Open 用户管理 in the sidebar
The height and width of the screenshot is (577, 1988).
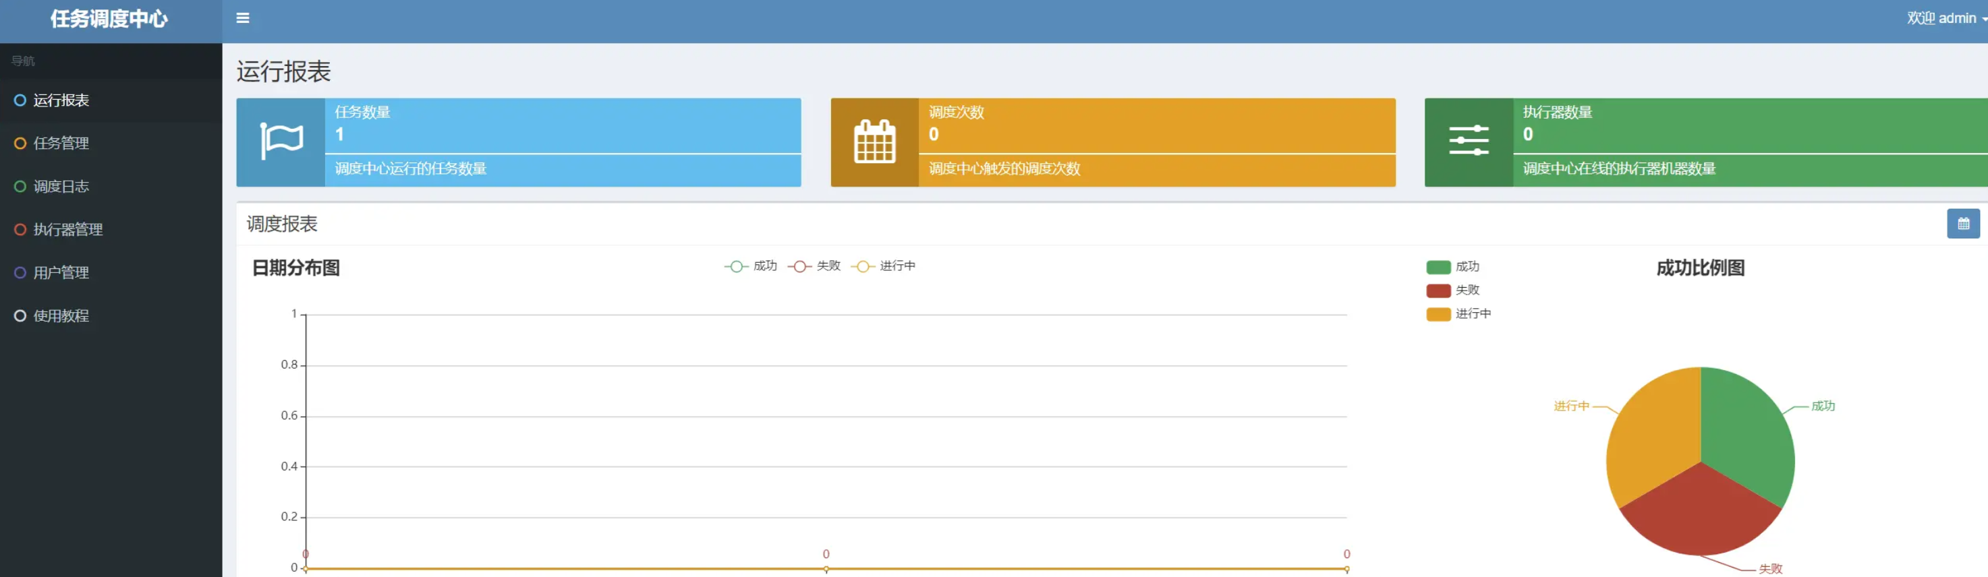coord(111,273)
